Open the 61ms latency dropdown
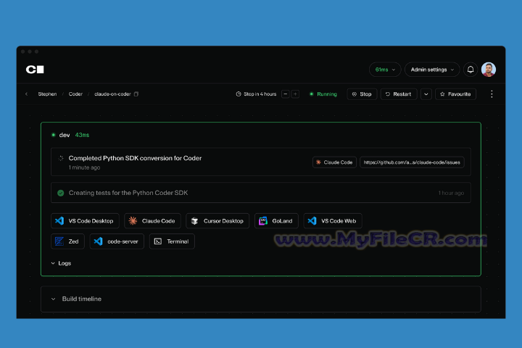Screen dimensions: 522x348 pos(385,70)
